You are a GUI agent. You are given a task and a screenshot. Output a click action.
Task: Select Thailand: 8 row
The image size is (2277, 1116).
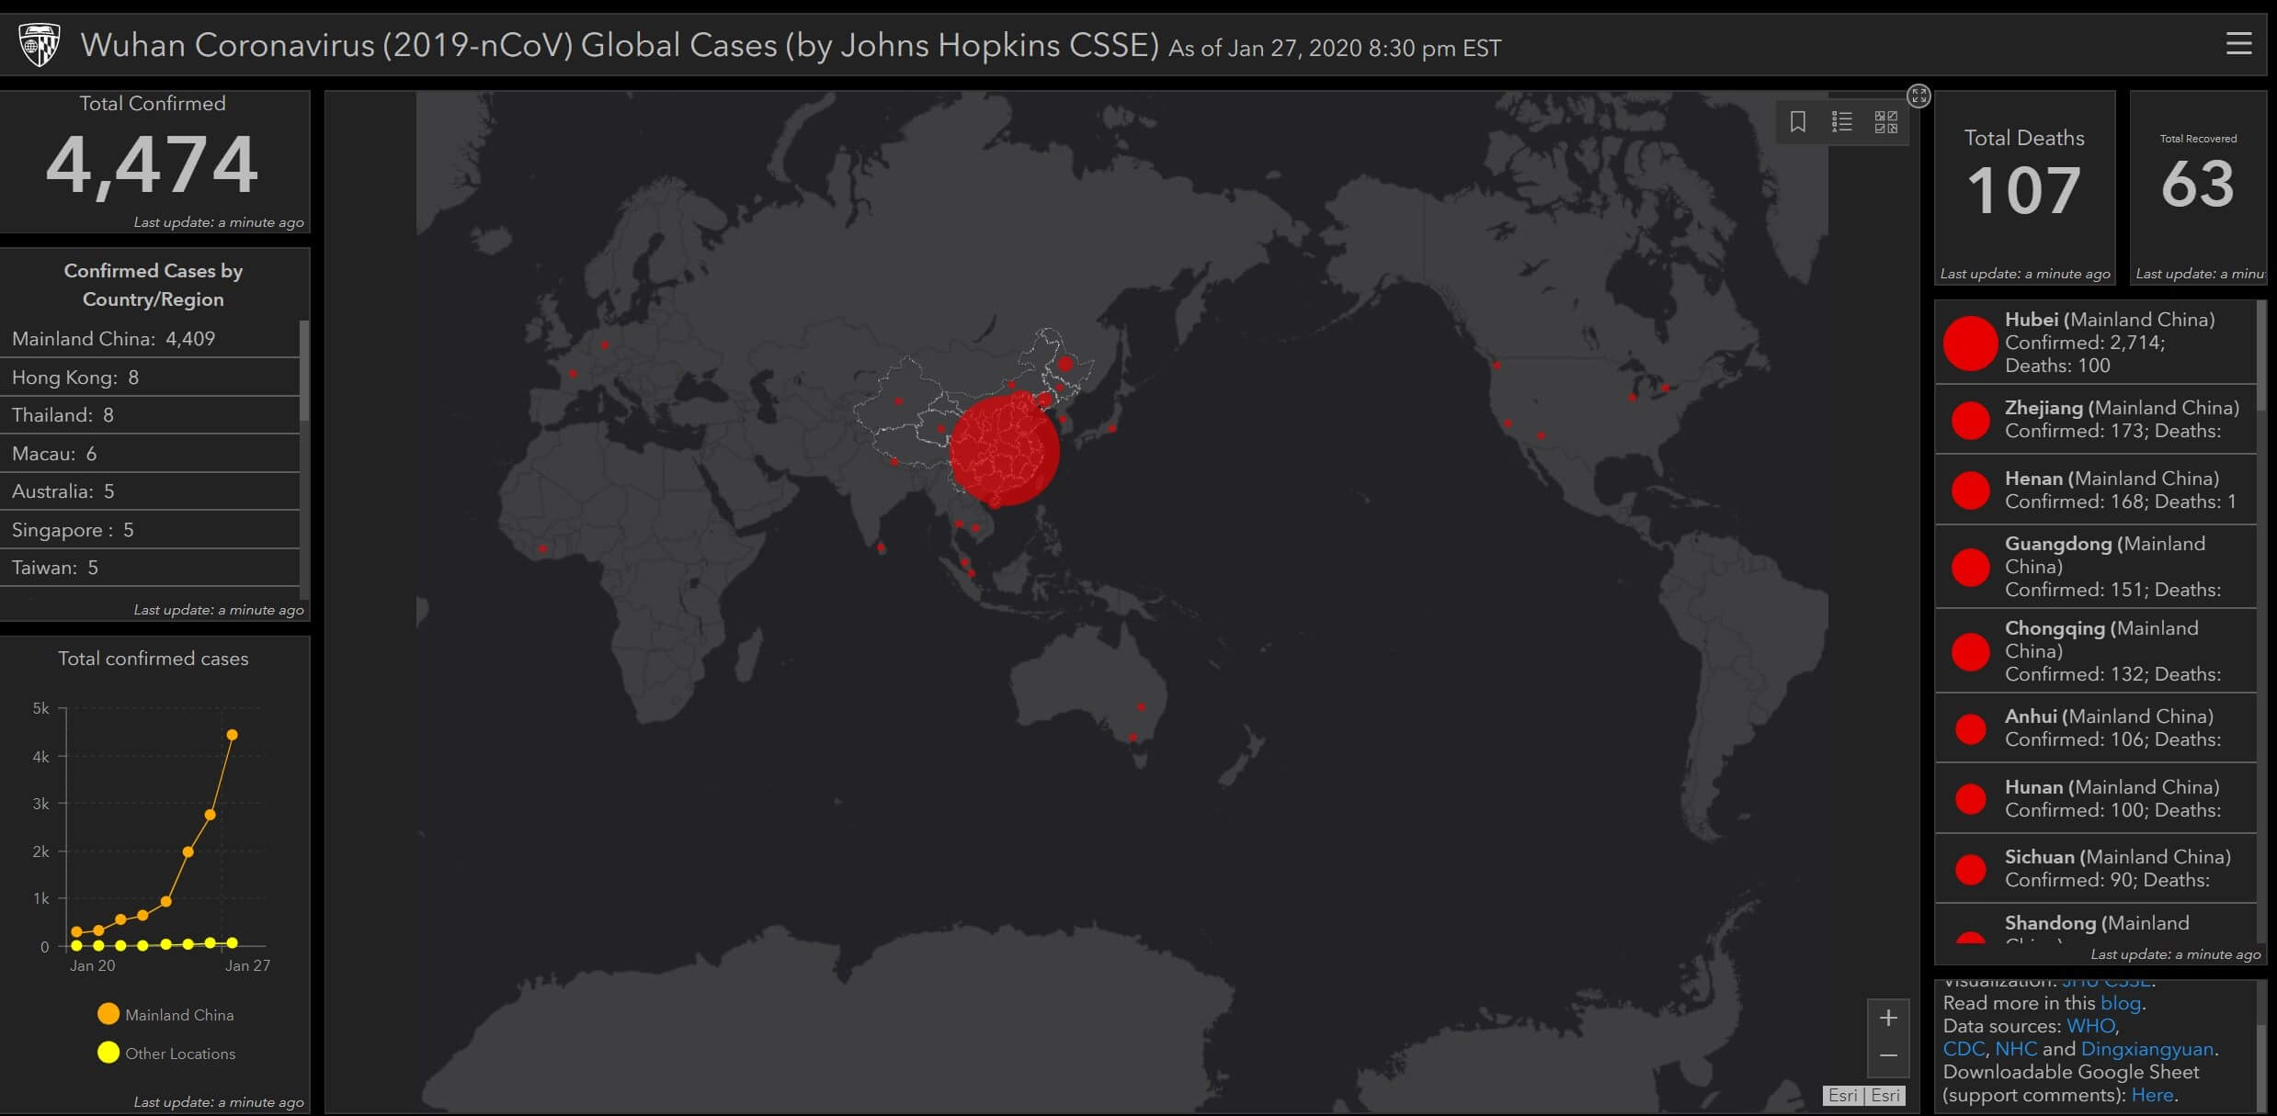coord(150,415)
